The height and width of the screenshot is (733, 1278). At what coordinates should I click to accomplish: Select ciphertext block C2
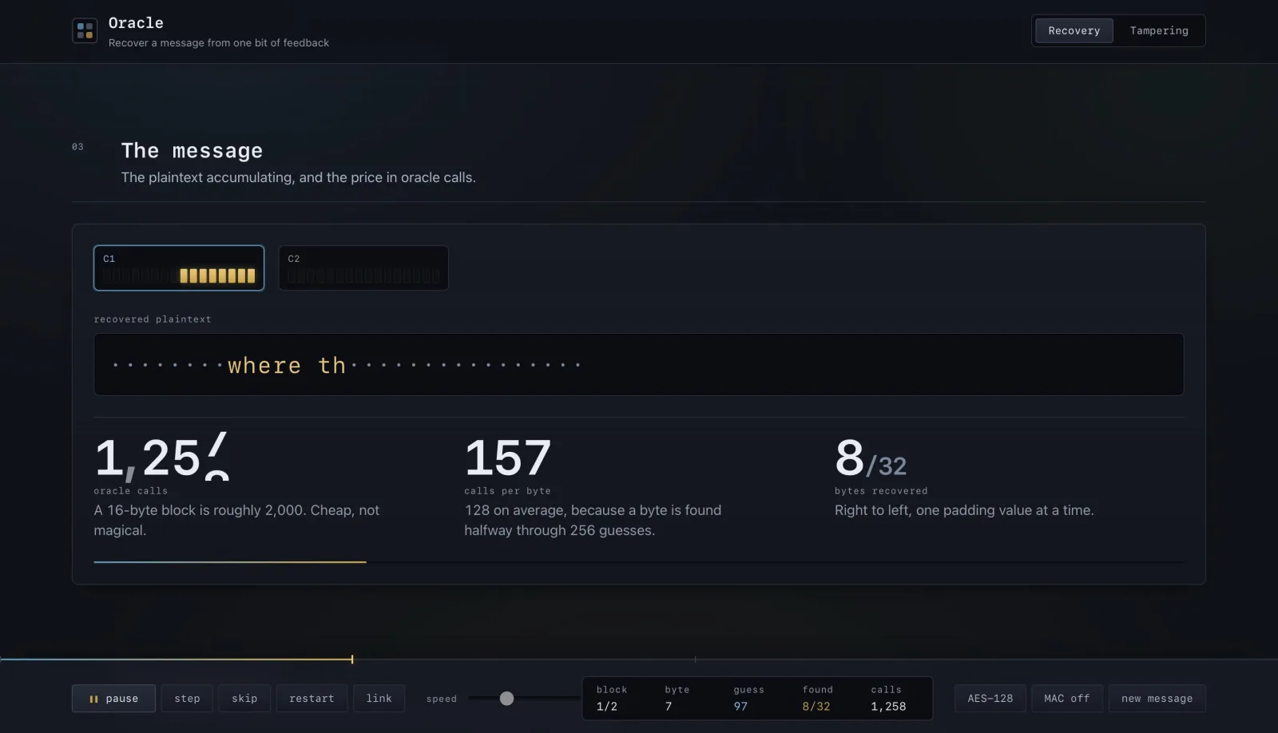(x=363, y=267)
